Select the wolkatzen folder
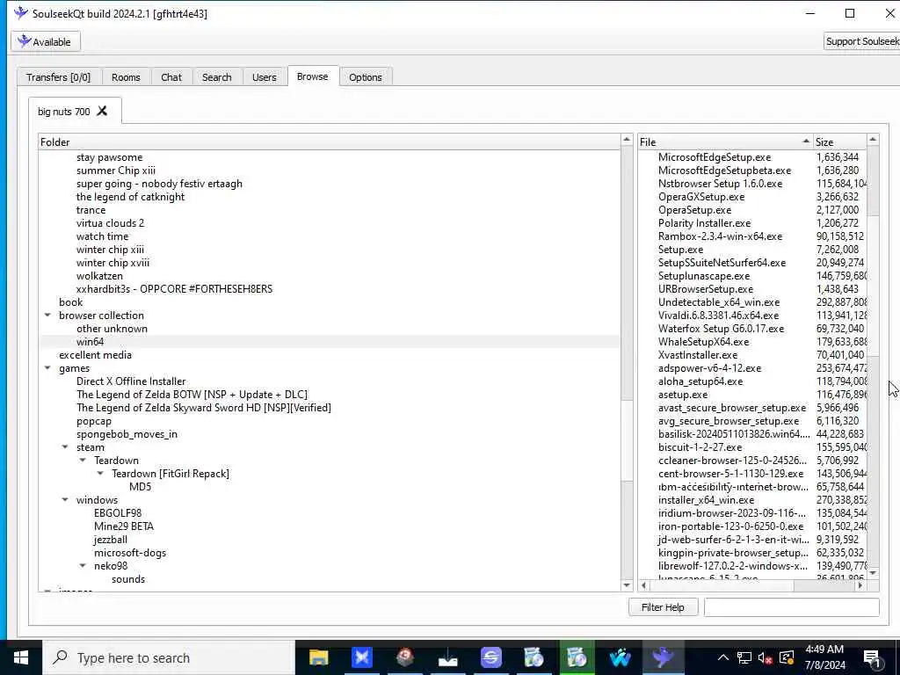 pyautogui.click(x=99, y=275)
